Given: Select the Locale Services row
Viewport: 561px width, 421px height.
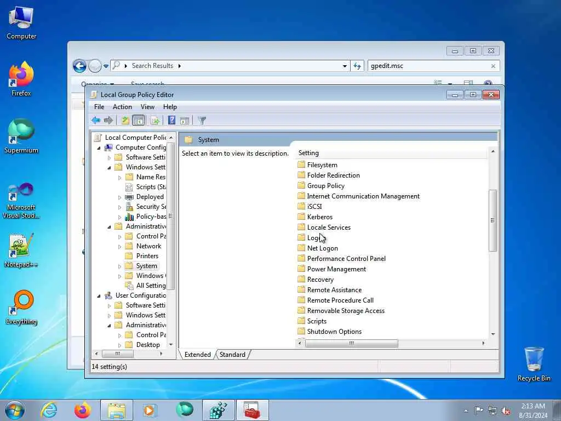Looking at the screenshot, I should coord(324,227).
